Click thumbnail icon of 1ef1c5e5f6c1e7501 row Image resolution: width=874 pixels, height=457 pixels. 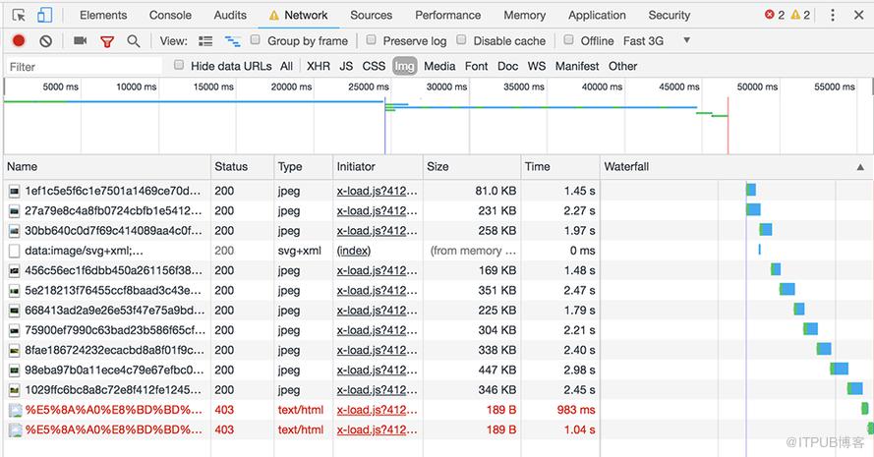pos(14,192)
